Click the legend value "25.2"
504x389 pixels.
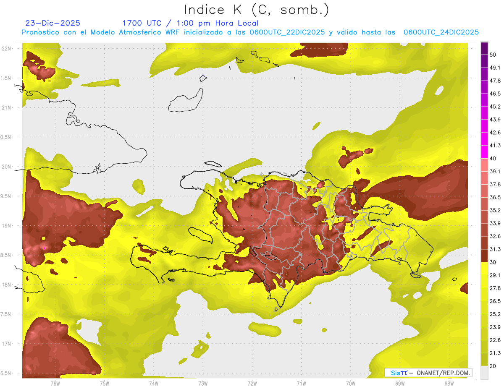(496, 314)
